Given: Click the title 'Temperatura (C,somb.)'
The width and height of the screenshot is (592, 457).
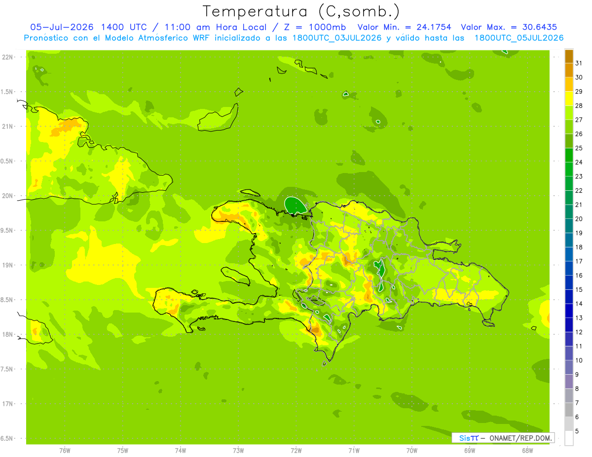Looking at the screenshot, I should tap(301, 11).
